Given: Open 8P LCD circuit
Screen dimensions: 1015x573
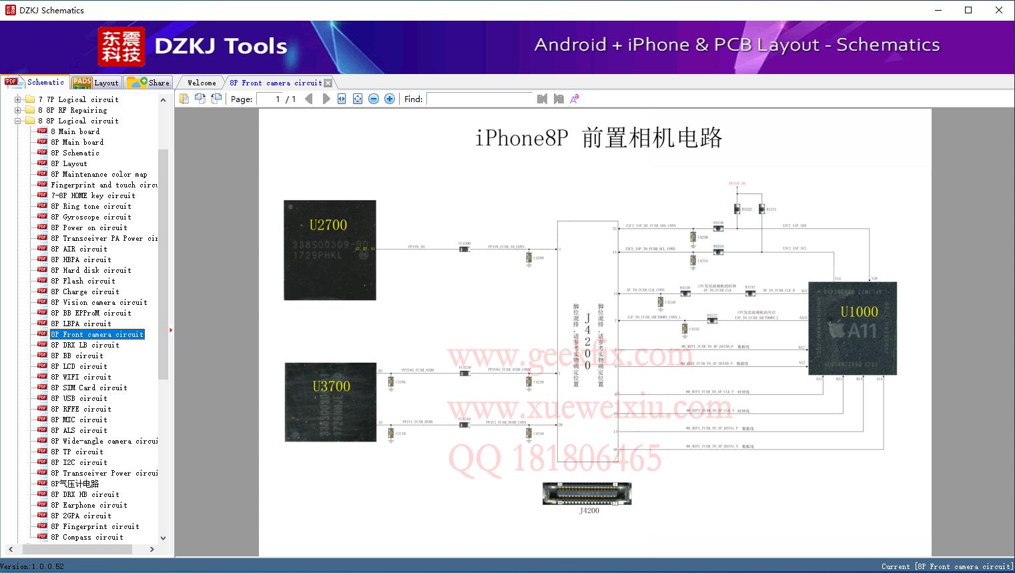Looking at the screenshot, I should tap(79, 366).
